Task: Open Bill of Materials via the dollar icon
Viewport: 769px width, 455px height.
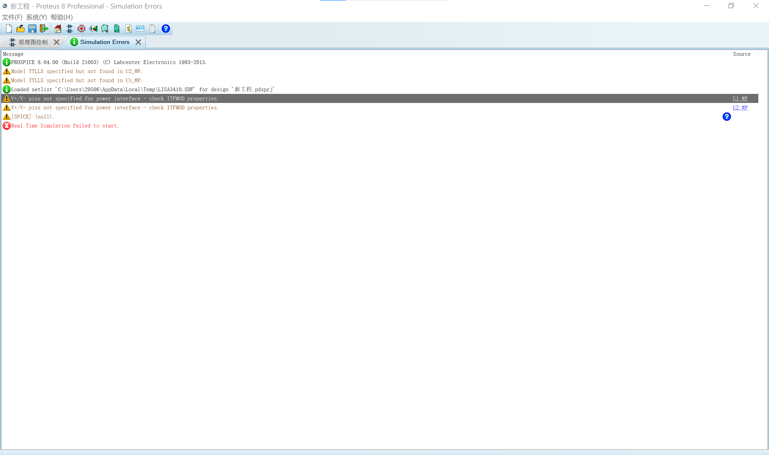Action: 129,29
